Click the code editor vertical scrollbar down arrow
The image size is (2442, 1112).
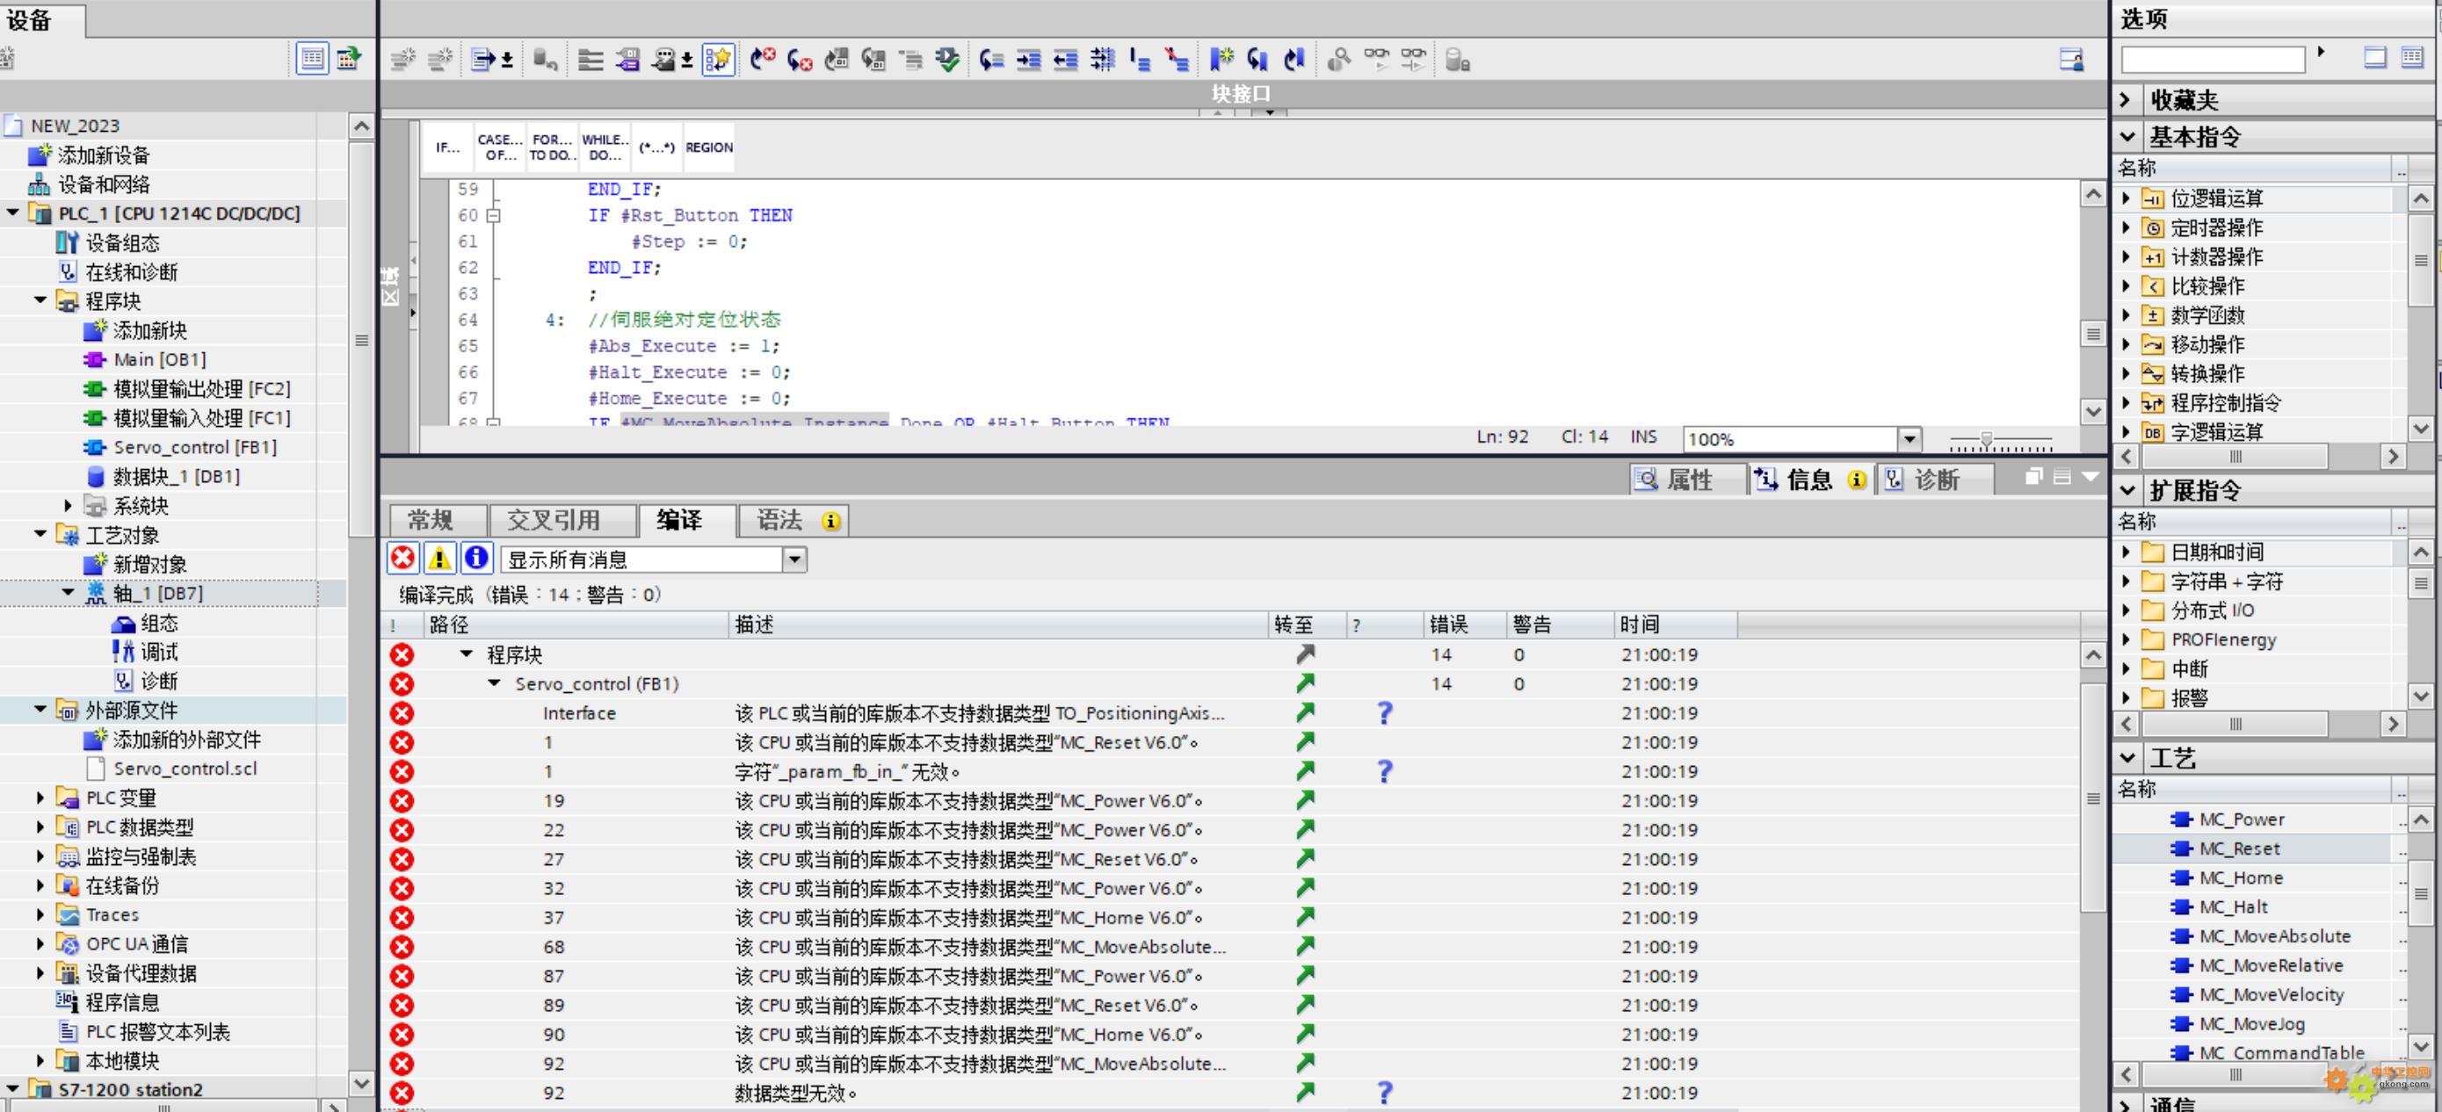point(2093,411)
